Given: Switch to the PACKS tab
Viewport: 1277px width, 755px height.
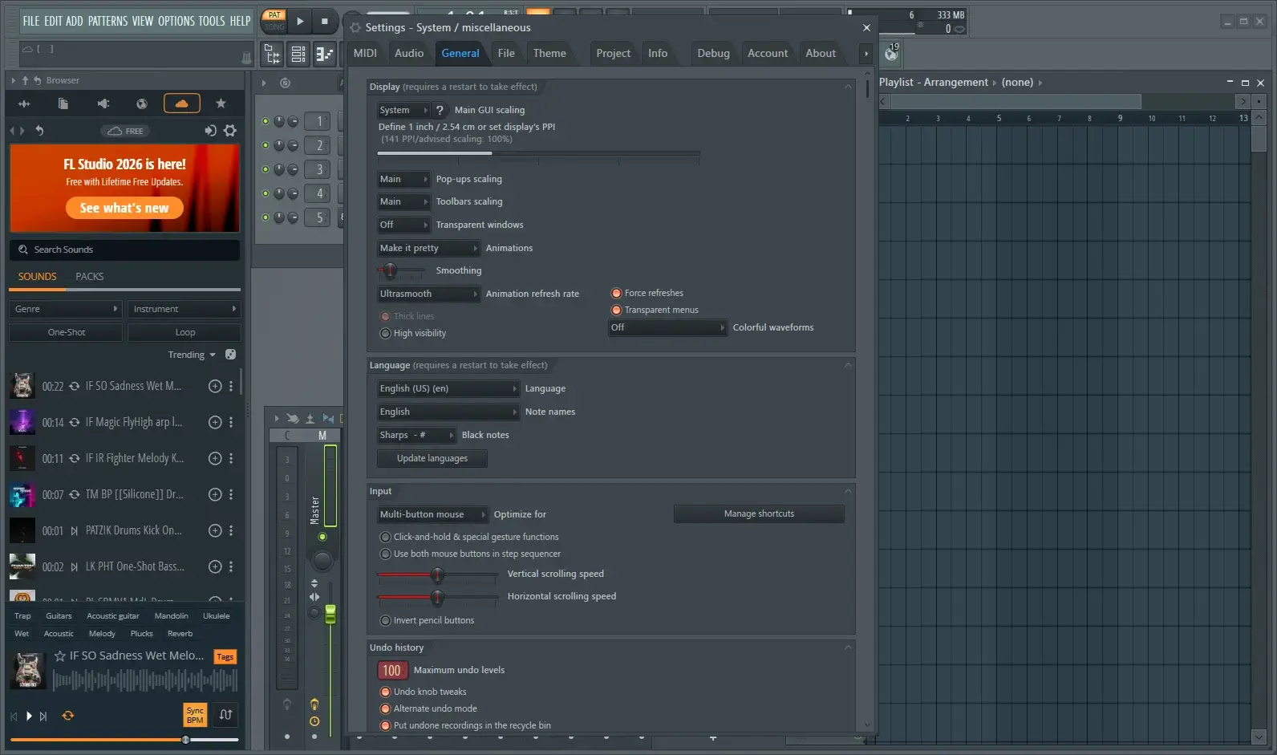Looking at the screenshot, I should pos(90,276).
